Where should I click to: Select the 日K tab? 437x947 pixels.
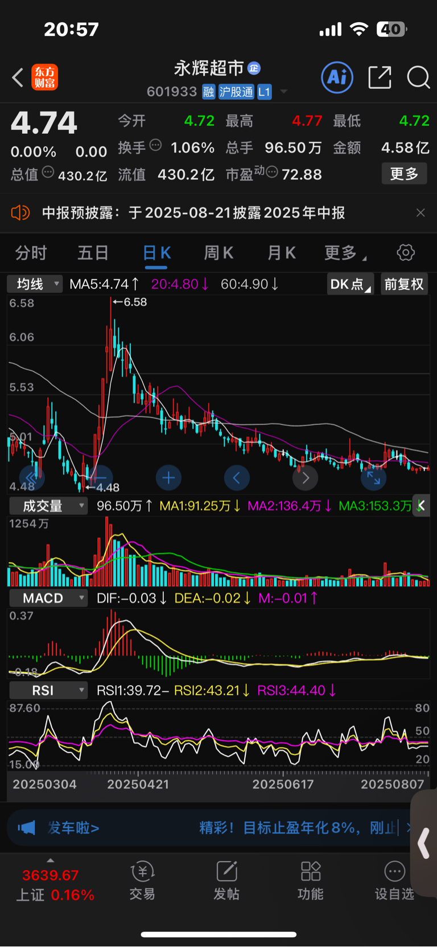(156, 253)
